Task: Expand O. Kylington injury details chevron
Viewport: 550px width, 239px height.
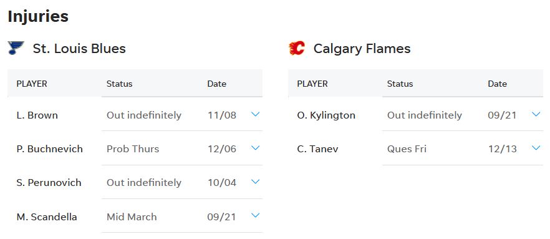Action: click(536, 114)
